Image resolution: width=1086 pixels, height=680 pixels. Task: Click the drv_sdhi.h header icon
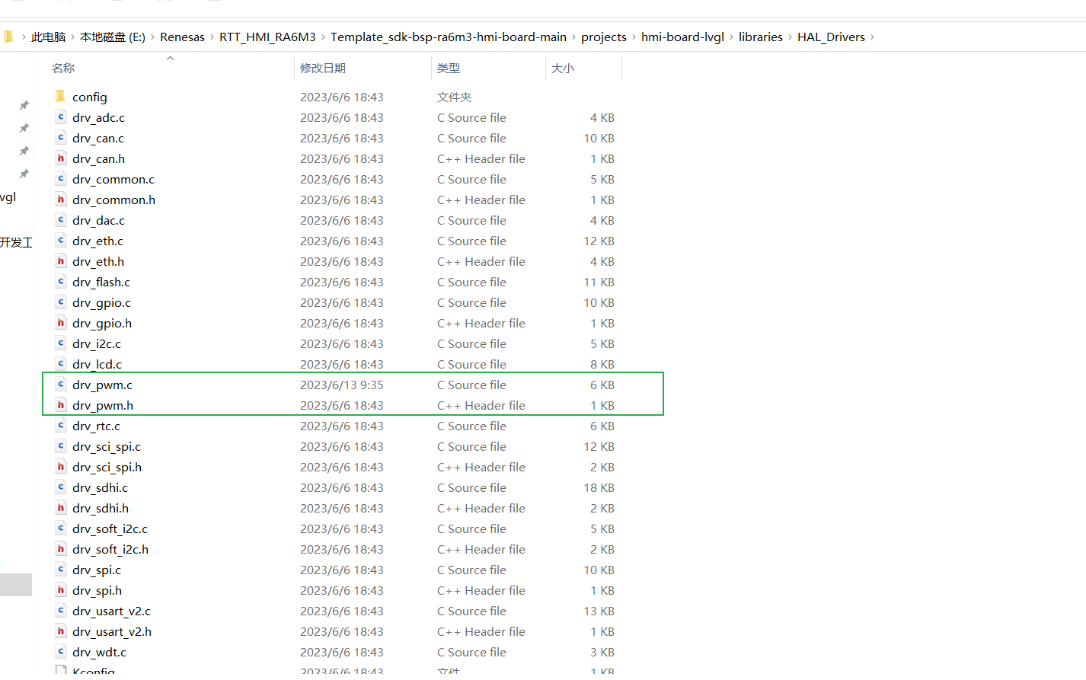point(61,507)
